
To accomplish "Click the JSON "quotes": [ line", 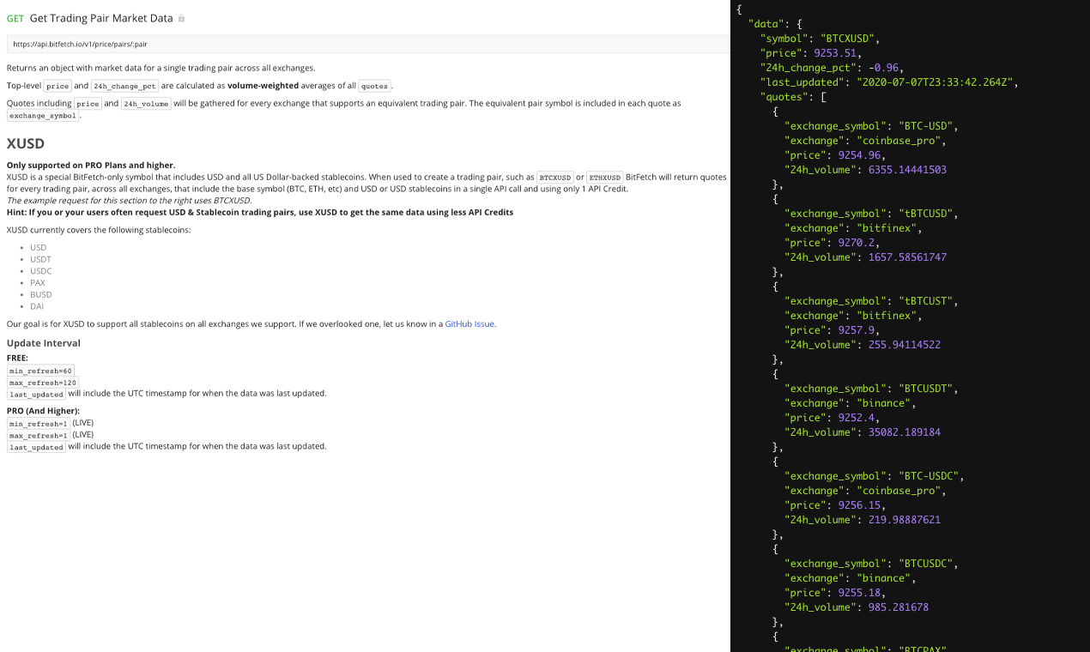I will [x=793, y=97].
